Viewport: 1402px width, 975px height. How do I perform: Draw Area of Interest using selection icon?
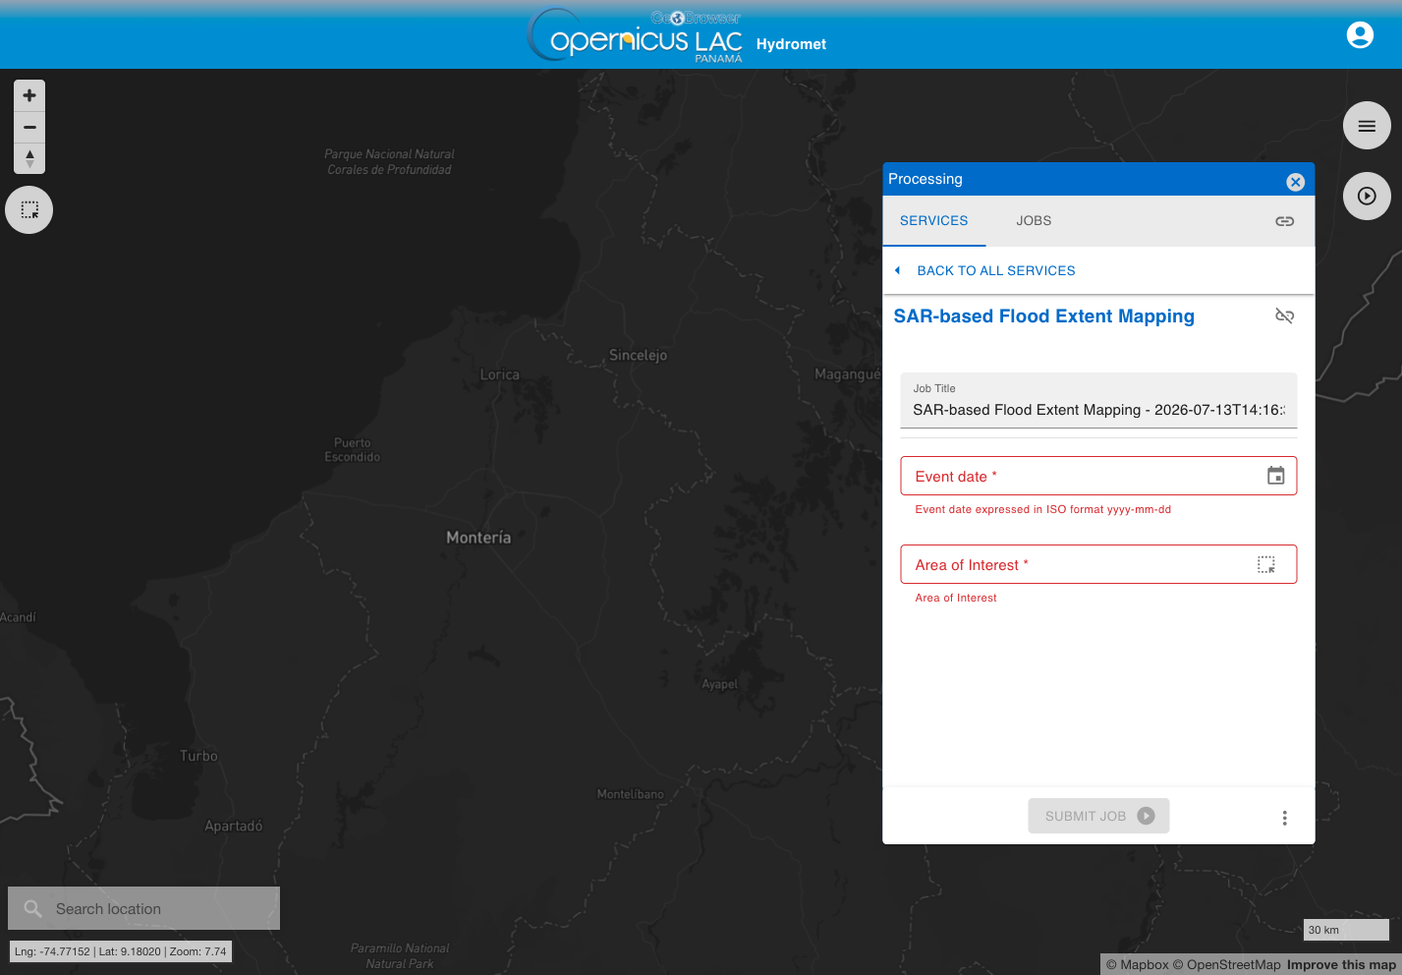(1265, 564)
